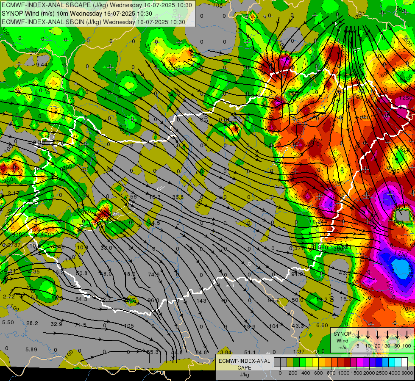Click the wind arrow above 50 m/s
The height and width of the screenshot is (381, 415).
point(397,334)
